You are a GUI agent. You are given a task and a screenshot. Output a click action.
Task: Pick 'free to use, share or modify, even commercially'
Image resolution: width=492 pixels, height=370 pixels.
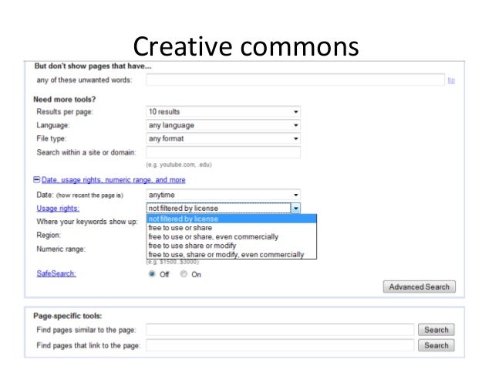pos(231,254)
